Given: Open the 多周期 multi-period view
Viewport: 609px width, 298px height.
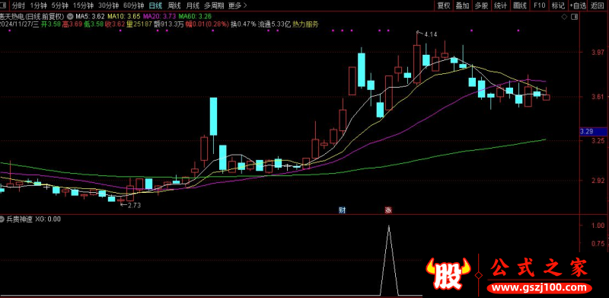Looking at the screenshot, I should [x=214, y=5].
